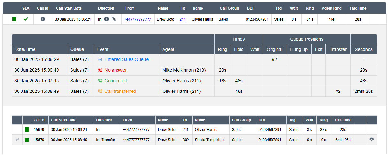389x157 pixels.
Task: Sort by Call Start Date header in top table
Action: [x=68, y=8]
